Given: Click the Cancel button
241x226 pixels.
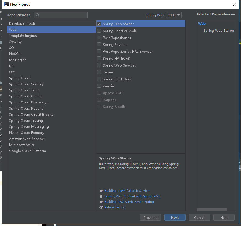Looking at the screenshot, I should point(199,217).
